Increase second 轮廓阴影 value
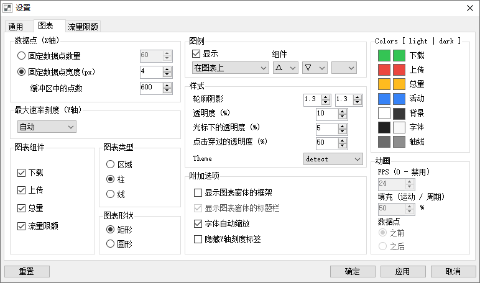The image size is (480, 283). click(358, 97)
